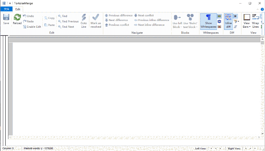Click the horizontal scrollbar right arrow
The image size is (265, 151).
pyautogui.click(x=259, y=137)
